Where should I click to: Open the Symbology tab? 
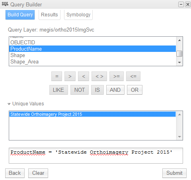(x=78, y=15)
